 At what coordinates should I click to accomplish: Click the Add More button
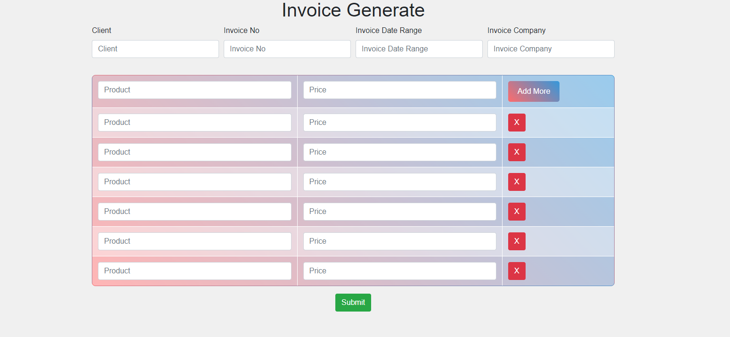pos(533,91)
